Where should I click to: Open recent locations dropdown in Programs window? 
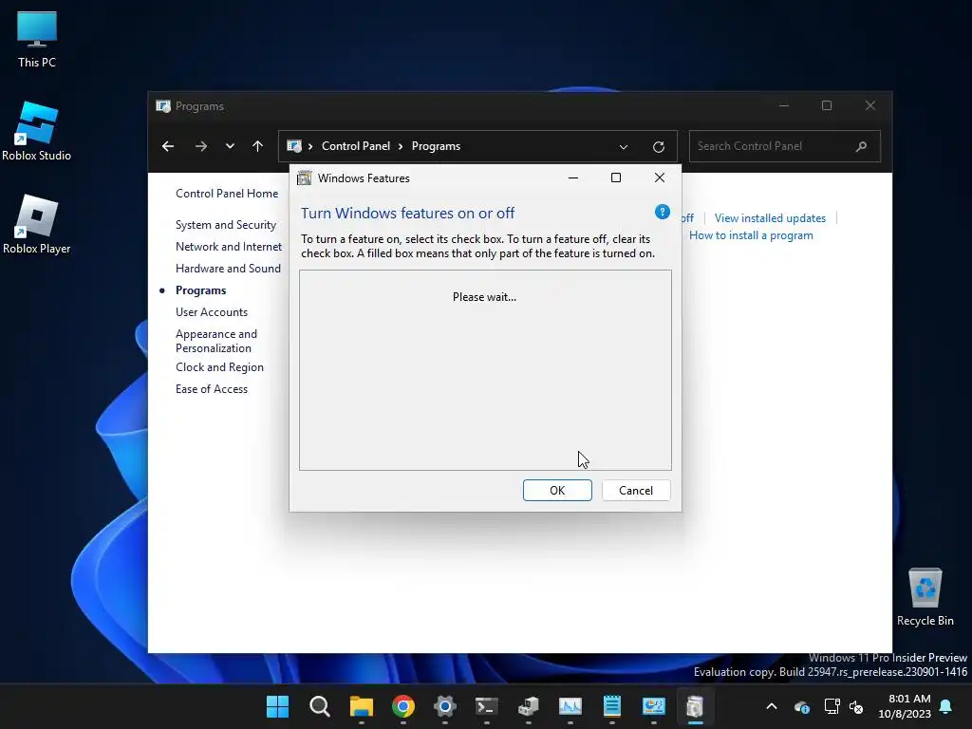click(230, 146)
